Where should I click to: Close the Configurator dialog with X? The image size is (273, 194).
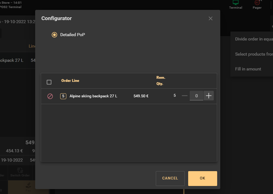[210, 19]
